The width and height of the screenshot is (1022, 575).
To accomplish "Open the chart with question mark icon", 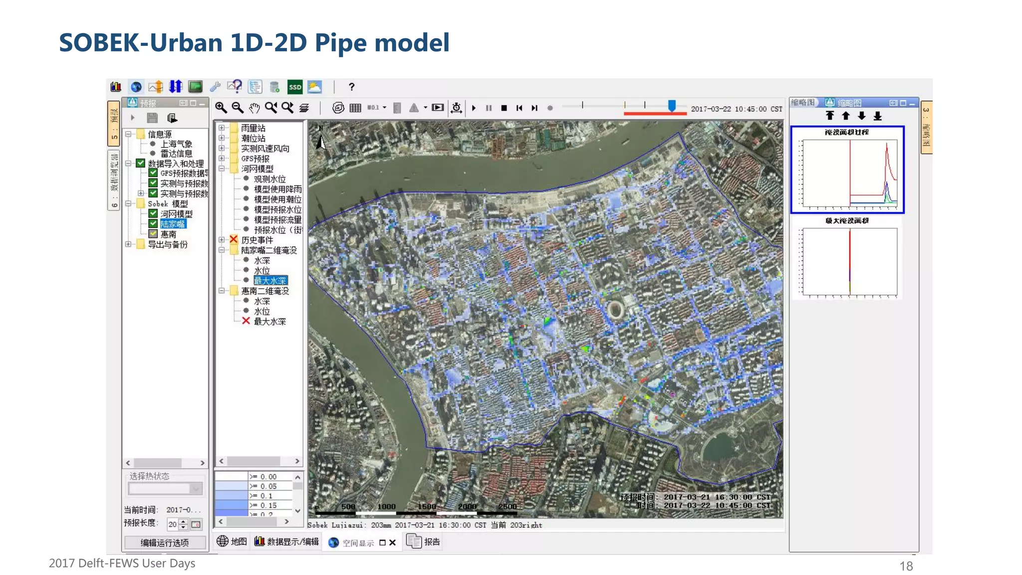I will coord(235,87).
